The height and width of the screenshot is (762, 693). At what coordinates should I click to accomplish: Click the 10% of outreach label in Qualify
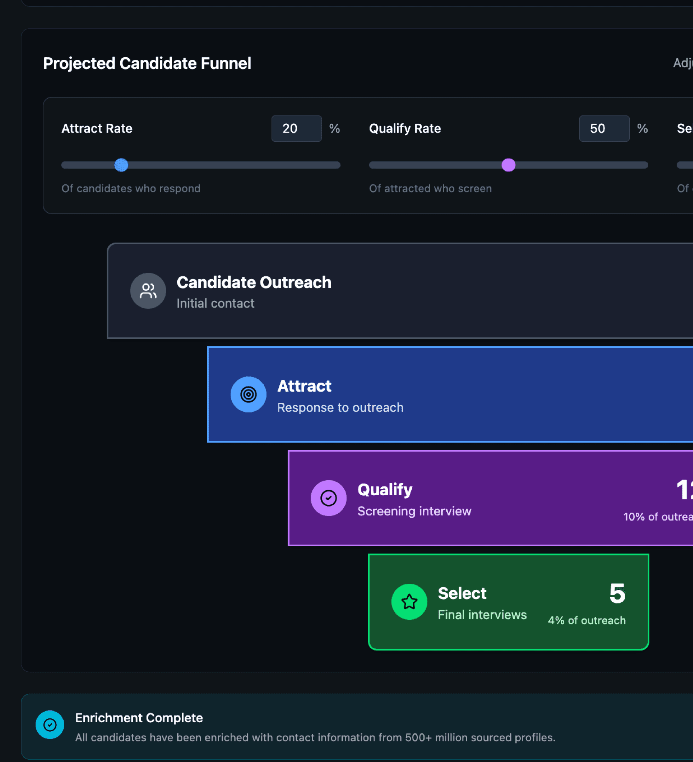click(x=657, y=517)
